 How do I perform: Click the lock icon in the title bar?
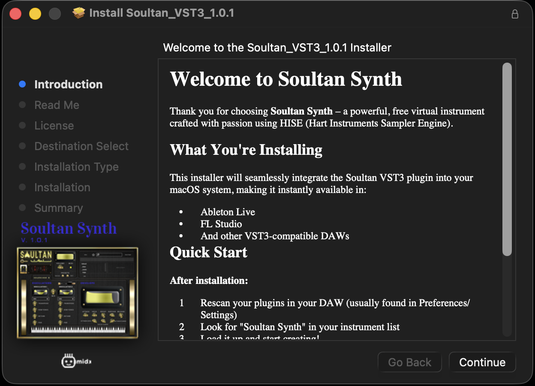[515, 14]
